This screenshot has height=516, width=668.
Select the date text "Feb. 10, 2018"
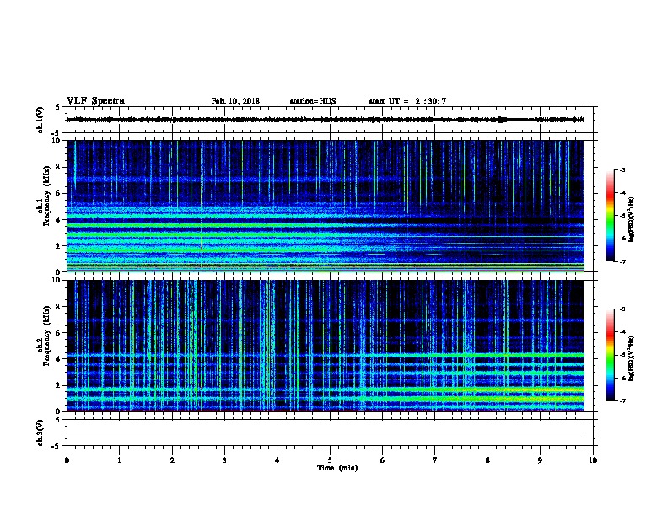pyautogui.click(x=235, y=101)
